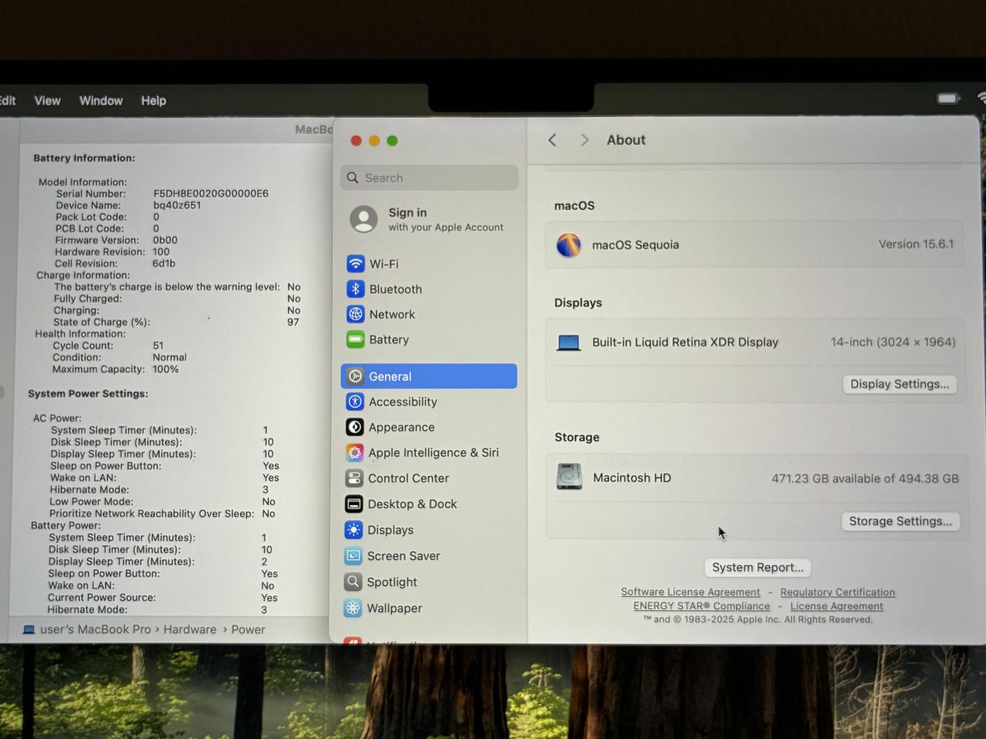
Task: Open the View menu
Action: coord(47,101)
